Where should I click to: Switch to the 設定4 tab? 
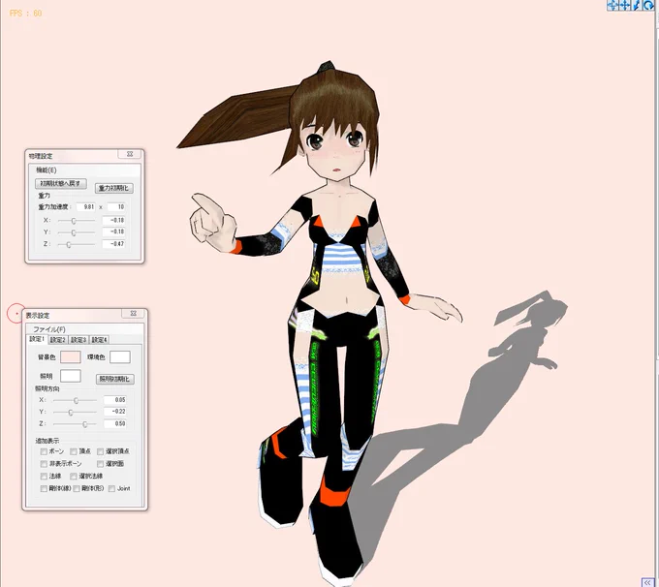100,340
